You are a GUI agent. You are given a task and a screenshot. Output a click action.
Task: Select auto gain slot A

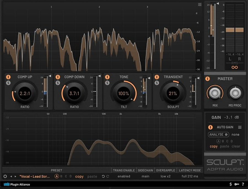pos(218,141)
